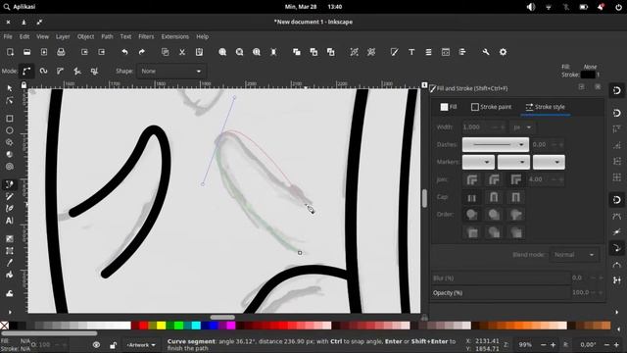Open the end marker dropdown
Image resolution: width=627 pixels, height=353 pixels.
tap(549, 162)
